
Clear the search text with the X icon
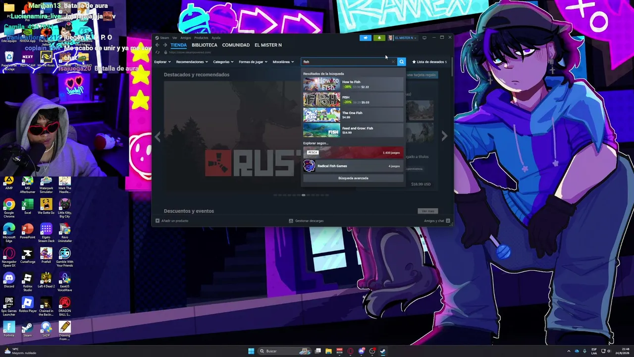(x=393, y=62)
